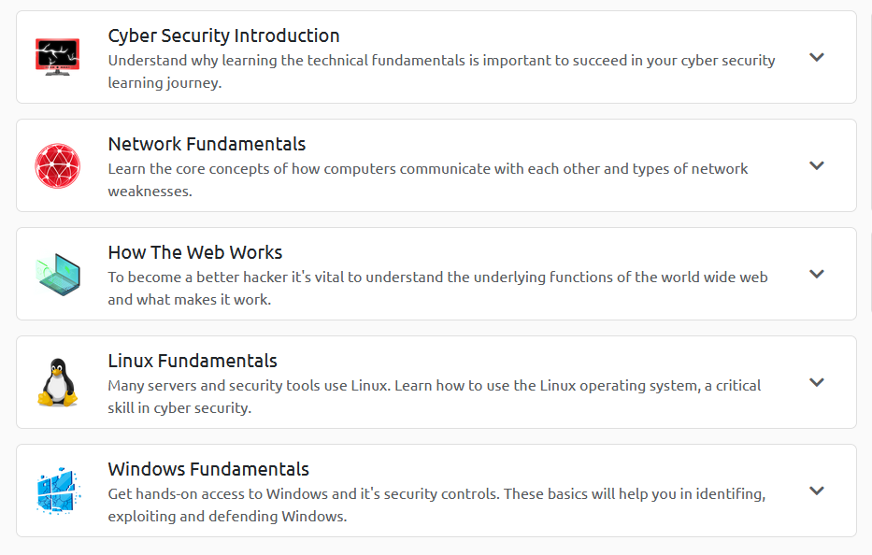
Task: Click the description about servers using Linux
Action: 434,386
